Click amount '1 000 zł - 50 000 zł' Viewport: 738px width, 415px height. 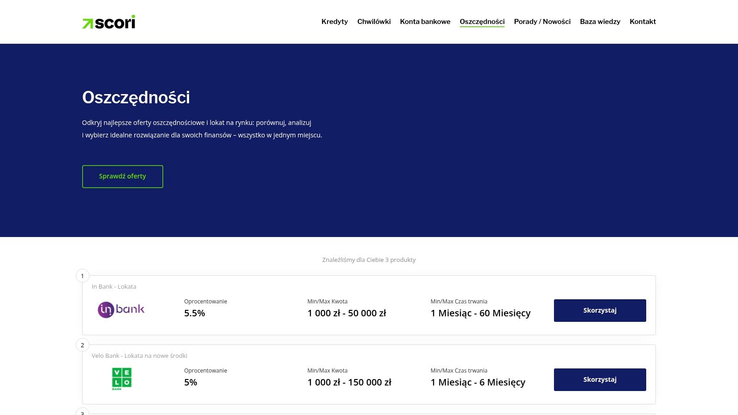click(347, 313)
